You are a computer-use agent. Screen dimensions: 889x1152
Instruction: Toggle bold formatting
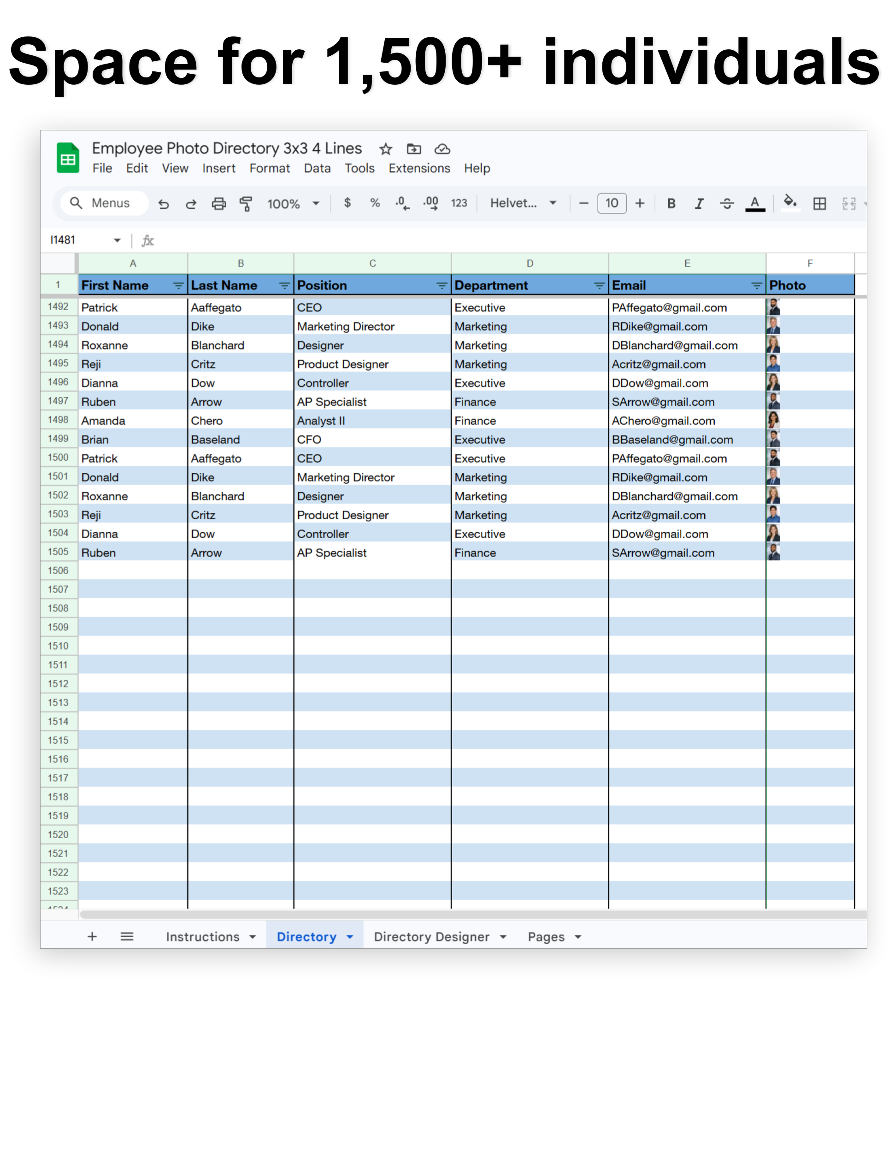[x=671, y=204]
